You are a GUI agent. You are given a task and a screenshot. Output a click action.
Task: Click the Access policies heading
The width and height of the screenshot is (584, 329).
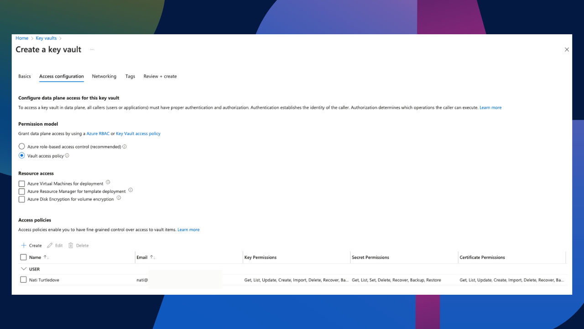click(35, 220)
